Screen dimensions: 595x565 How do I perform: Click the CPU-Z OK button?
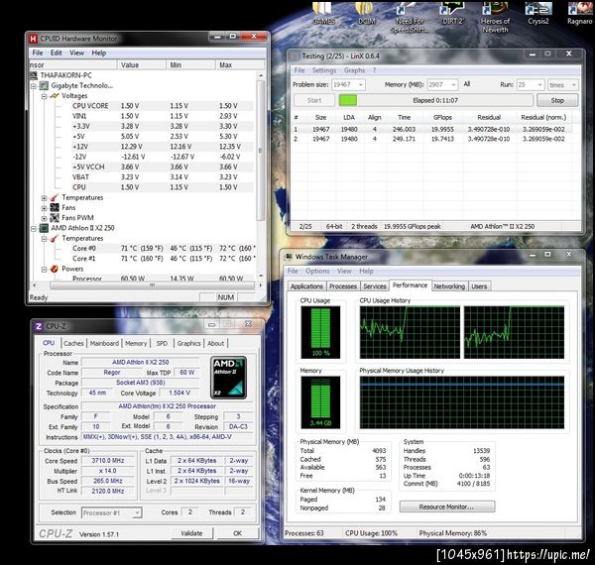238,533
